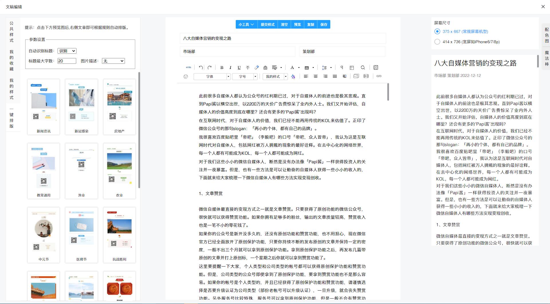The image size is (550, 304).
Task: Switch to the 我的收藏 tab
Action: pyautogui.click(x=11, y=60)
